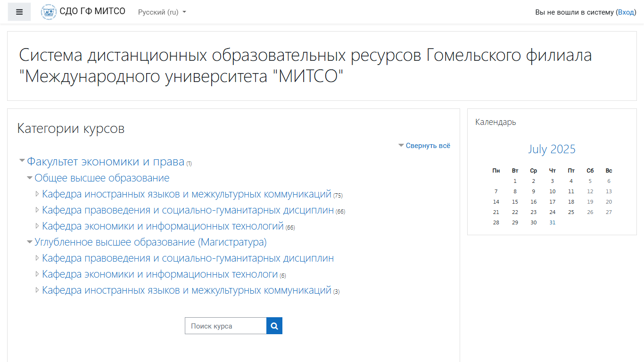The height and width of the screenshot is (362, 644).
Task: Open Углубленное высшее образование (Магистратура) link
Action: click(x=151, y=242)
